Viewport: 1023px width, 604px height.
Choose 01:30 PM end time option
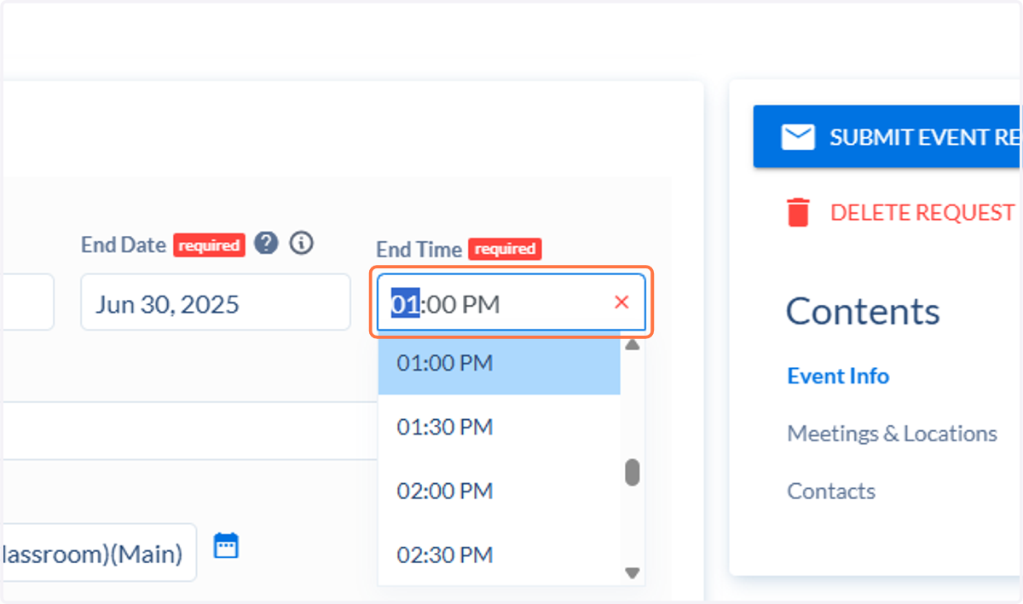click(x=499, y=427)
